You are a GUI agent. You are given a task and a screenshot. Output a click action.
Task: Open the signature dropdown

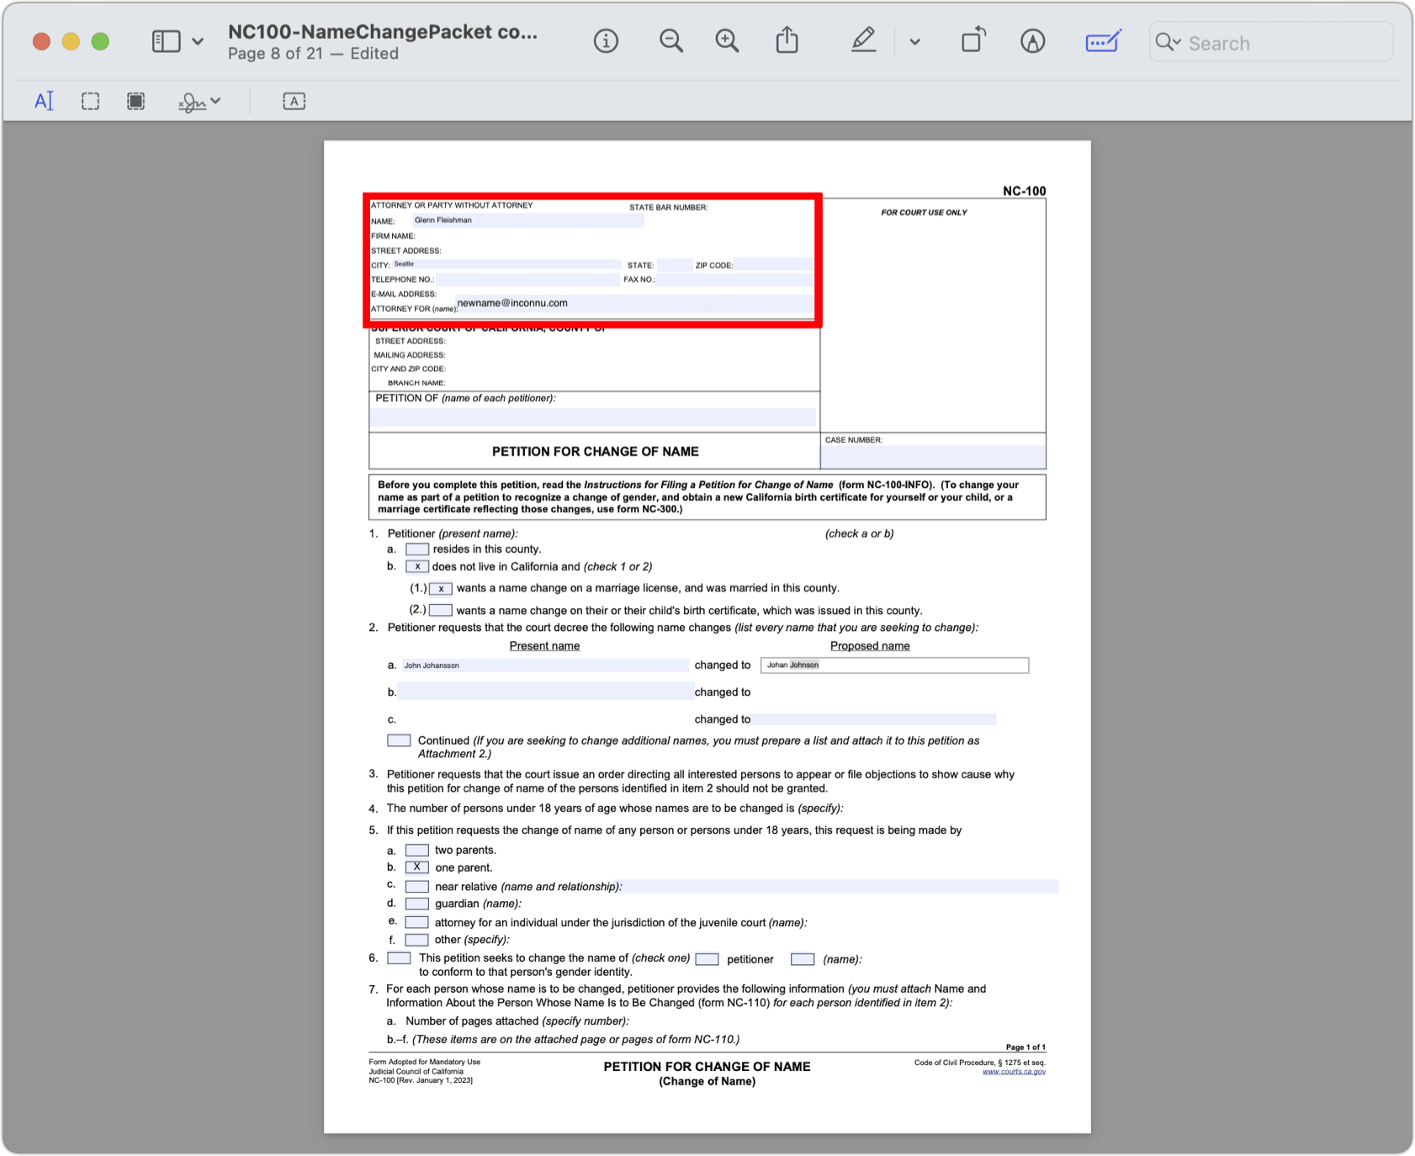coord(215,101)
